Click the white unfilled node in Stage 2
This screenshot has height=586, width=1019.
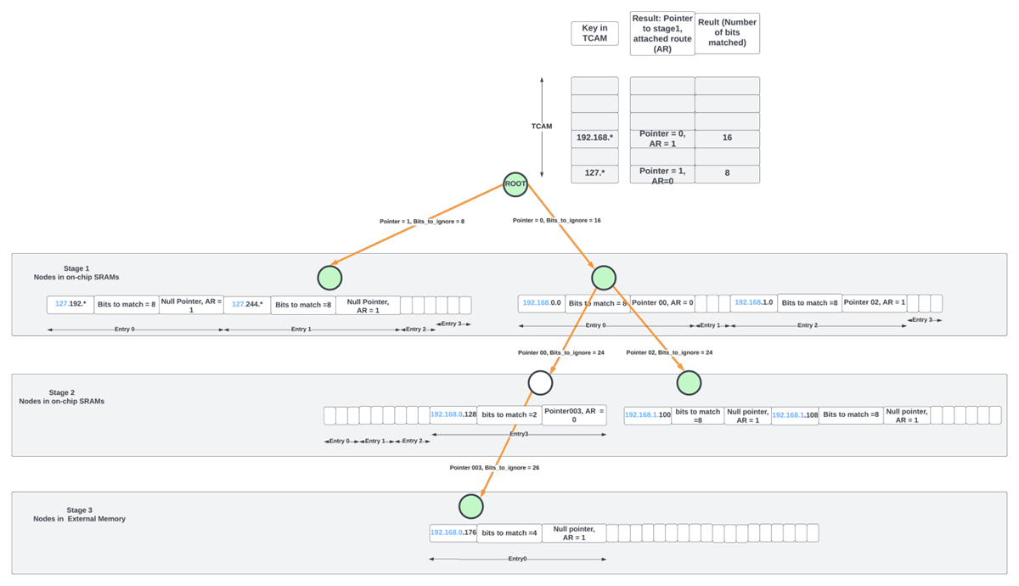(542, 382)
